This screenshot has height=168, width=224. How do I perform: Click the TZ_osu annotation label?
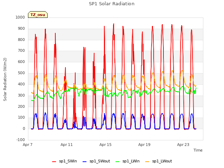(38, 15)
